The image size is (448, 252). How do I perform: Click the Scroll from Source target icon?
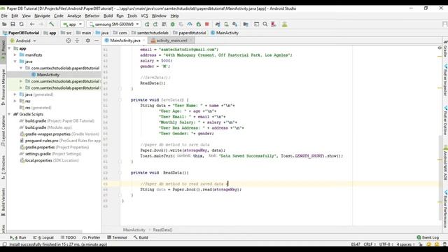69,41
